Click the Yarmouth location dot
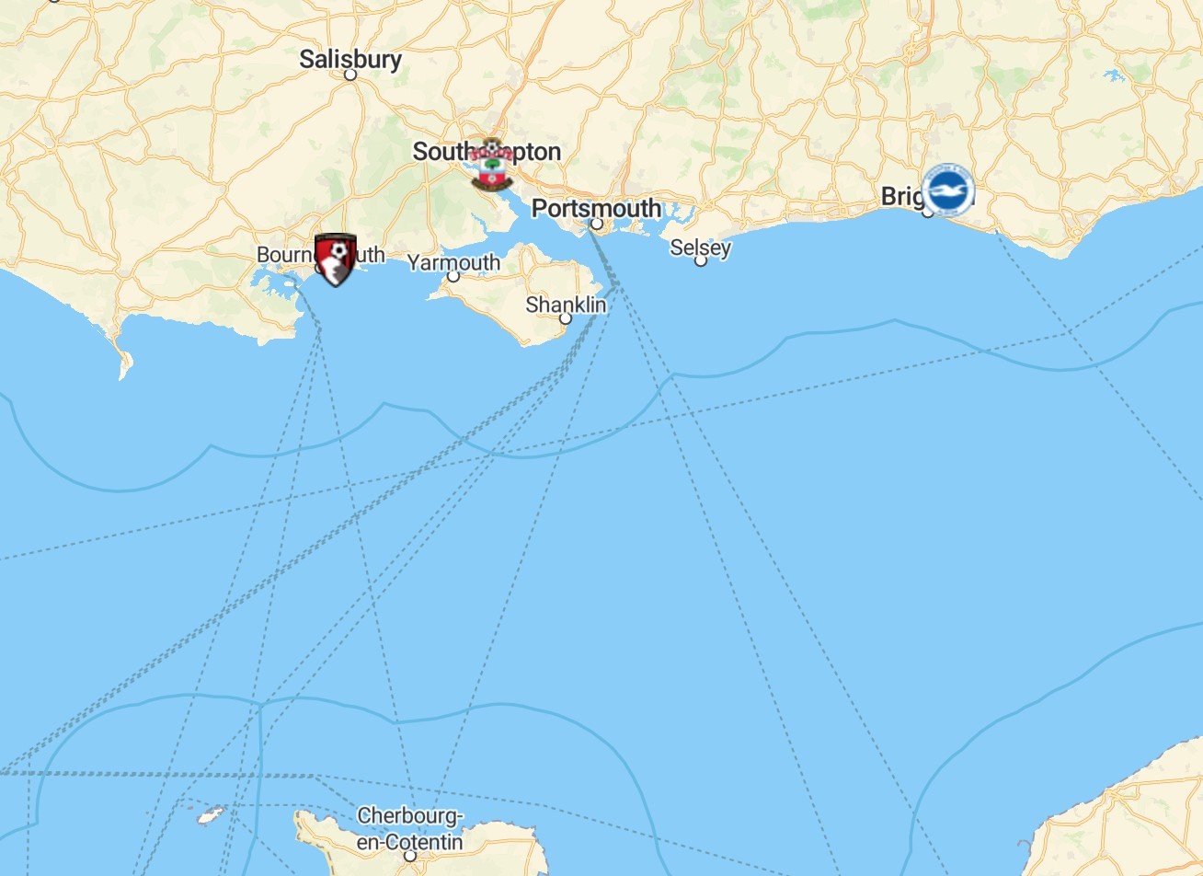1203x876 pixels. [x=453, y=276]
